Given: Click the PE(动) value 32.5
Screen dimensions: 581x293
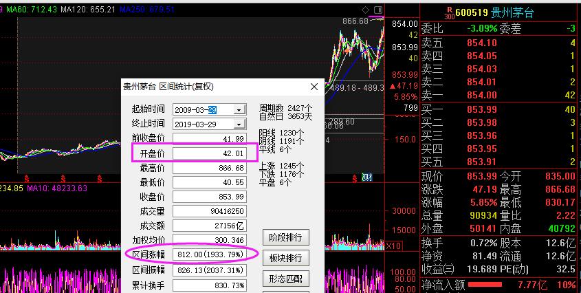Looking at the screenshot, I should 565,269.
